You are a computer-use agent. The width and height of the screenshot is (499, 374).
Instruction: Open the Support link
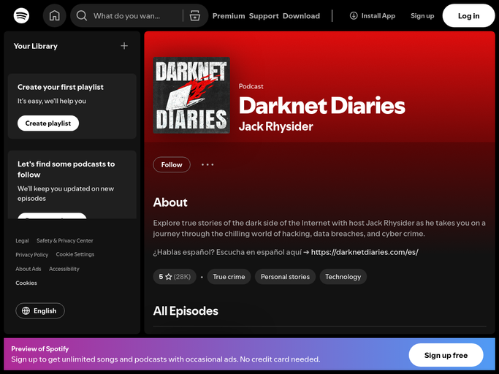[x=264, y=16]
